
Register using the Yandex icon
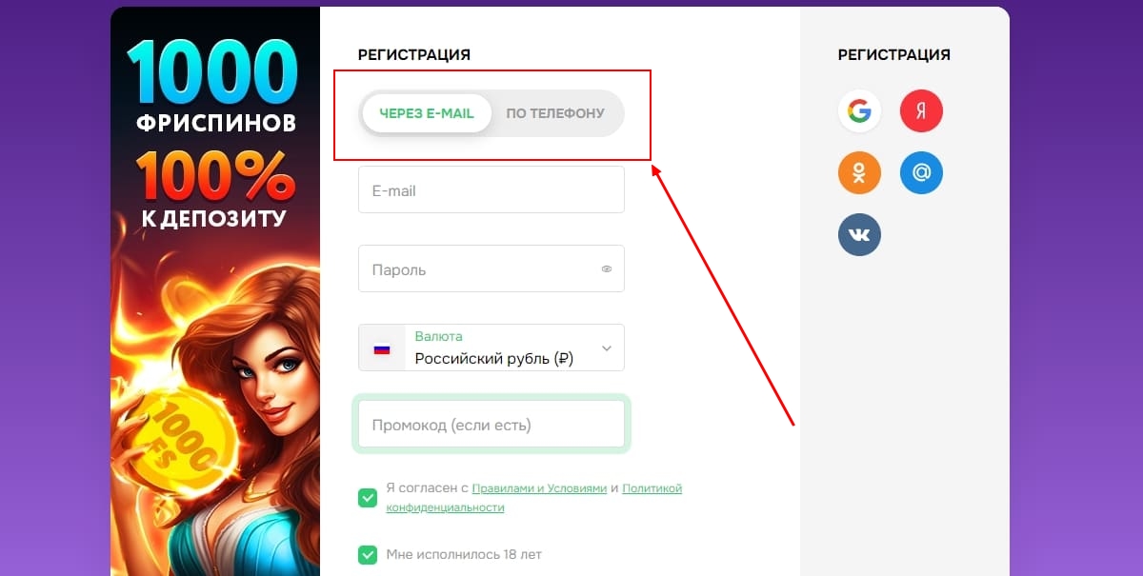[x=921, y=111]
